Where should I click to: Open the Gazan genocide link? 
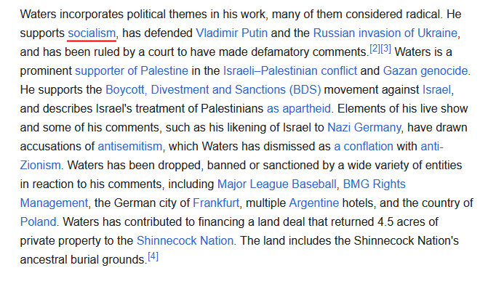pos(425,71)
